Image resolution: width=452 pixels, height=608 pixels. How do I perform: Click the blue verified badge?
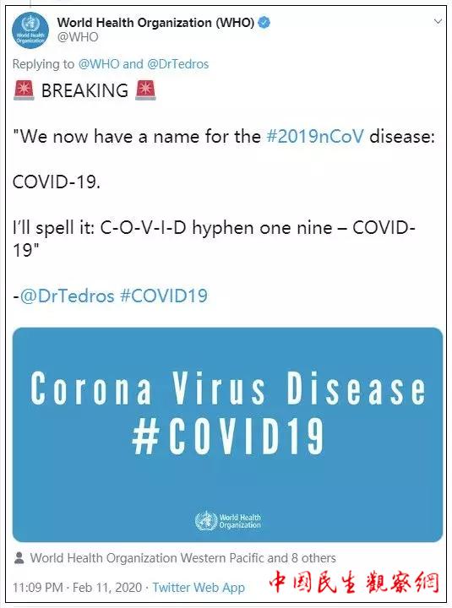click(x=264, y=23)
